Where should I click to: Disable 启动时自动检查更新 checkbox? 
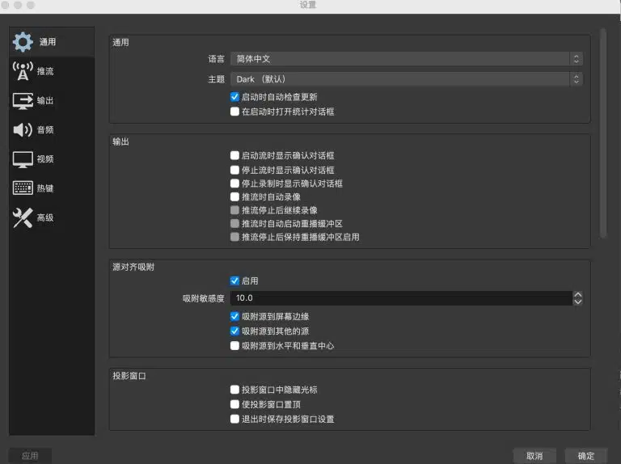(234, 97)
